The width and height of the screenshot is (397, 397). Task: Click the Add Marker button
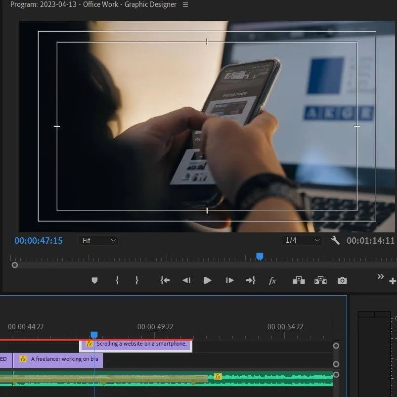[94, 280]
